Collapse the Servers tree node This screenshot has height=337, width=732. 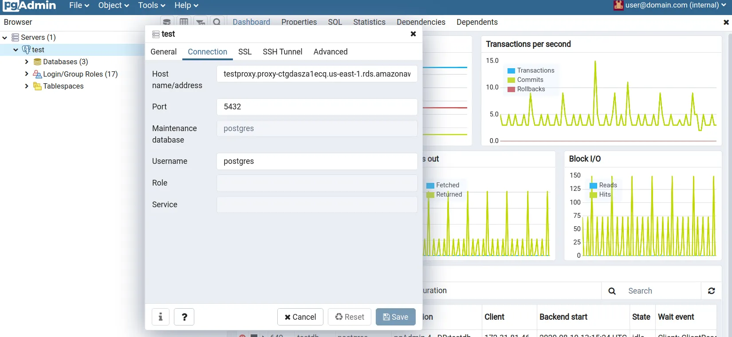pos(5,38)
